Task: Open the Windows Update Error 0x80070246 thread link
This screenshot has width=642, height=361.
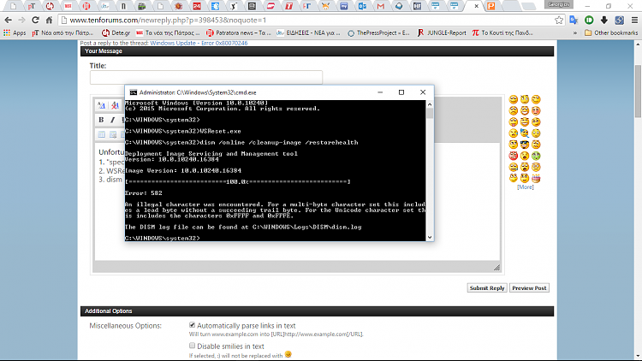Action: click(199, 43)
